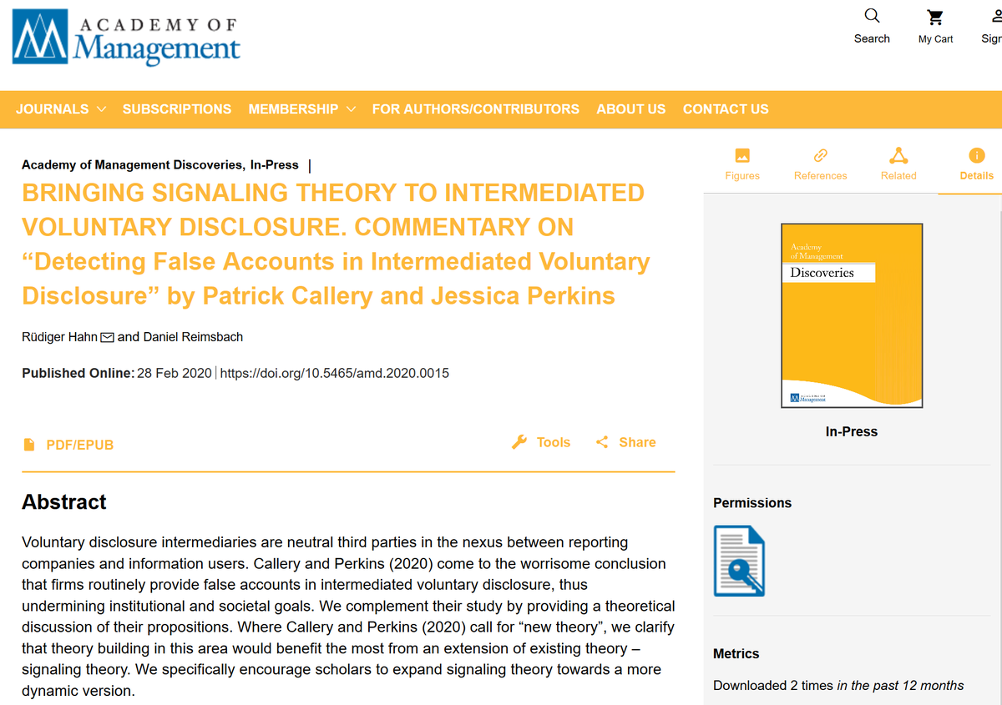Click author name Daniel Reimsbach

[192, 337]
